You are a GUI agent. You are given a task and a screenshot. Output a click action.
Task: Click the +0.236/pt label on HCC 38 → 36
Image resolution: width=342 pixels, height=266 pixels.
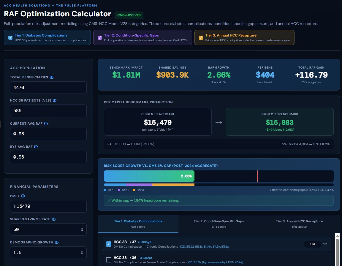coord(145,258)
